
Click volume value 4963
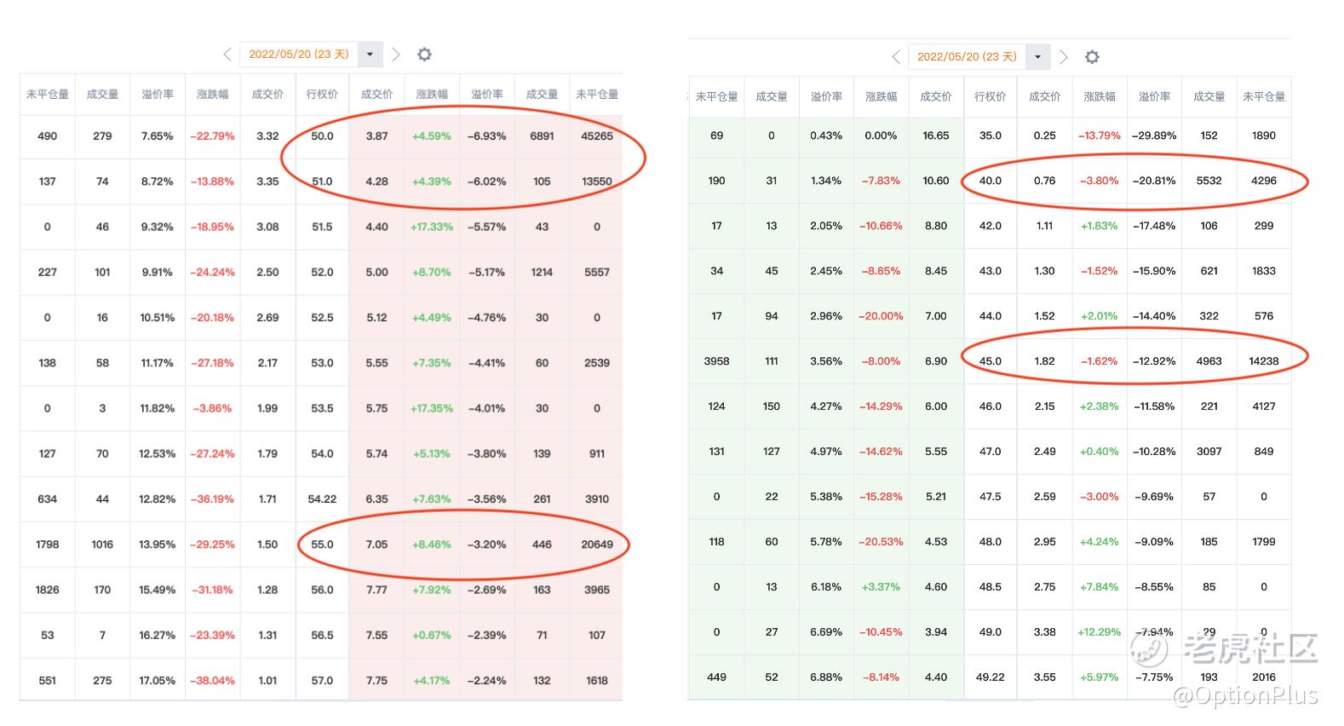point(1209,361)
